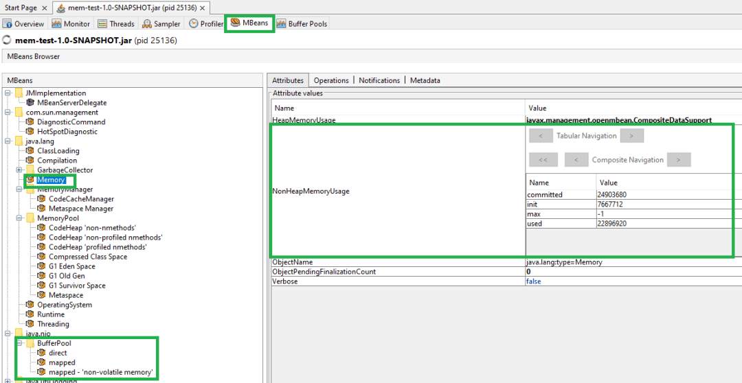This screenshot has width=742, height=383.
Task: Select the CodeHeap 'non-nmethods' bean icon
Action: [42, 228]
